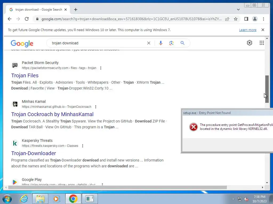Launch Windows Media Player from taskbar
This screenshot has height=204, width=273.
pyautogui.click(x=56, y=199)
